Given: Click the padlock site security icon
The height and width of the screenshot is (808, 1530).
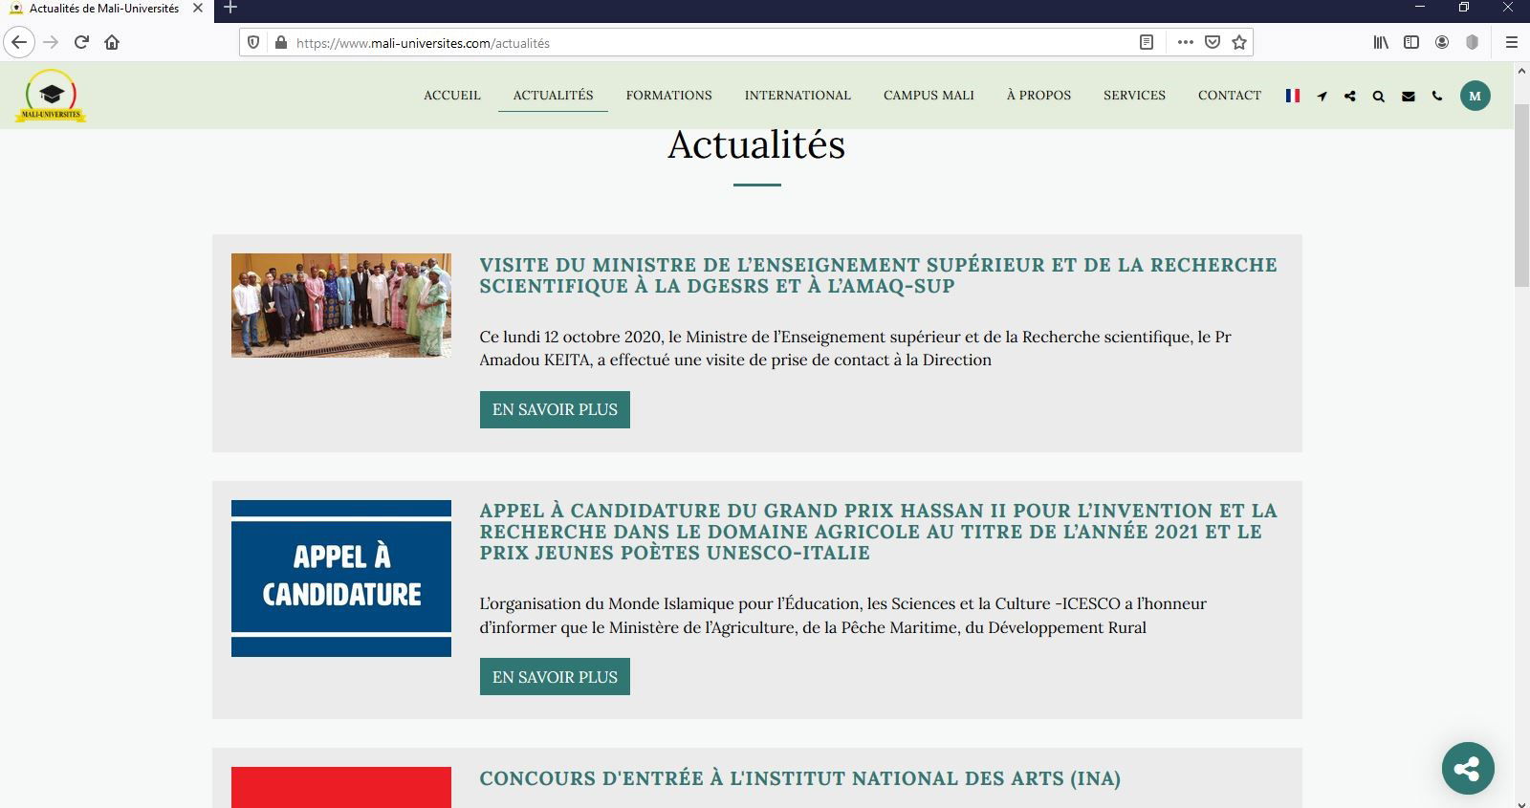Looking at the screenshot, I should 280,42.
